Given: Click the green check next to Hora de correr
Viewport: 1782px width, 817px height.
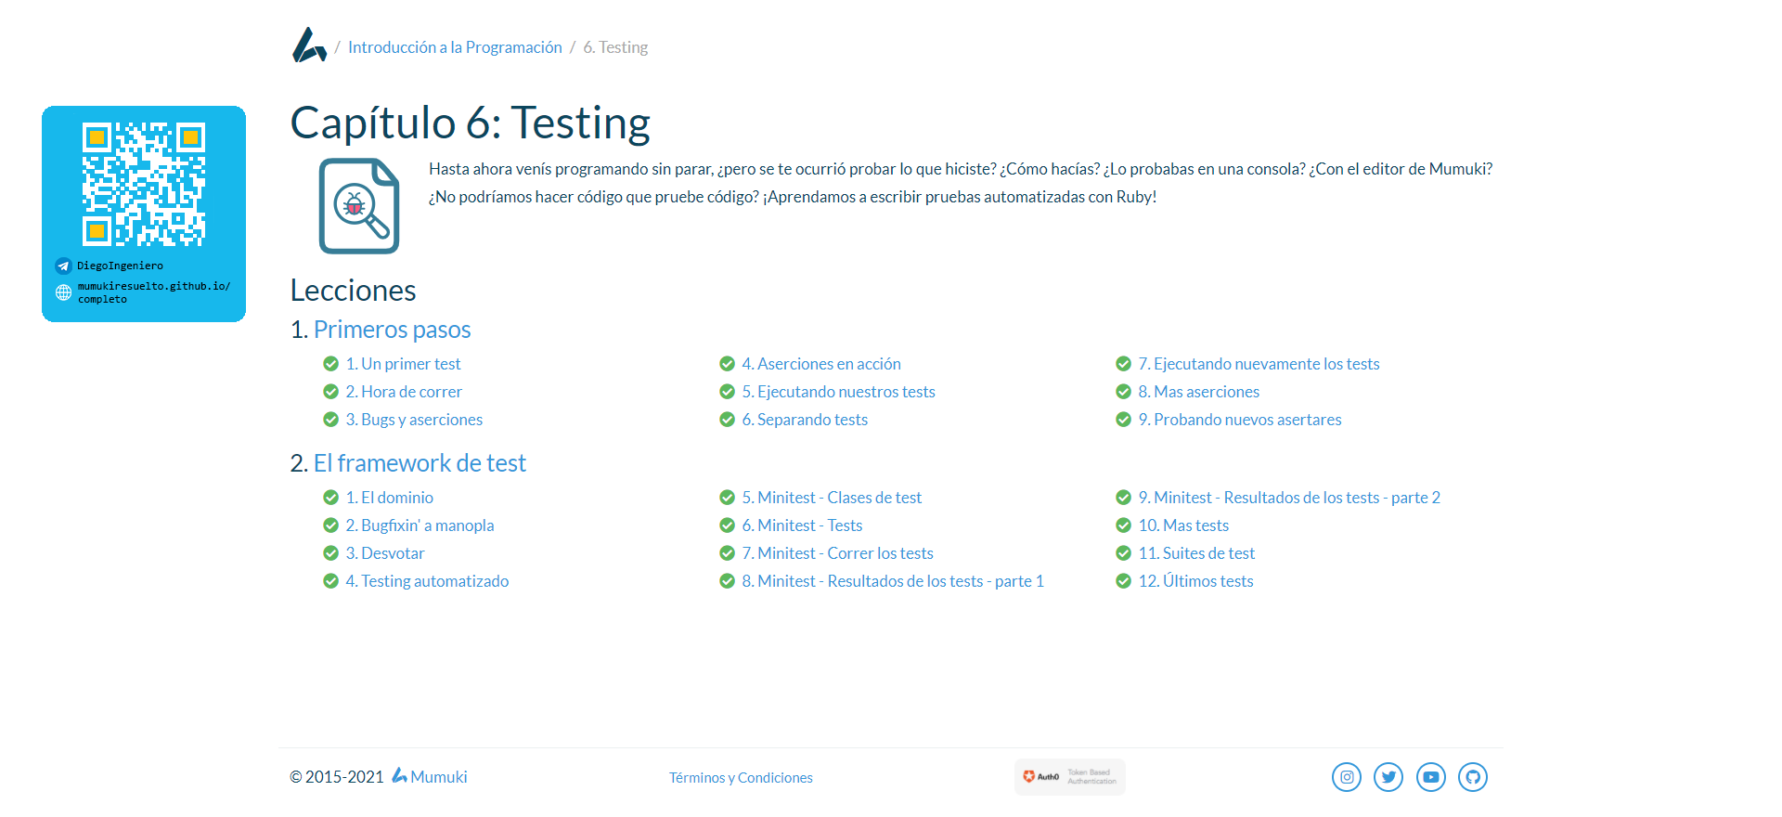Looking at the screenshot, I should tap(330, 392).
